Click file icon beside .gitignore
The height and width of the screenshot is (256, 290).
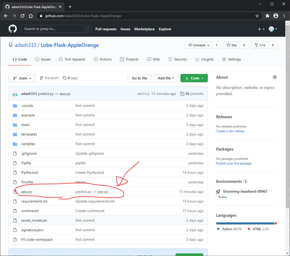point(15,154)
